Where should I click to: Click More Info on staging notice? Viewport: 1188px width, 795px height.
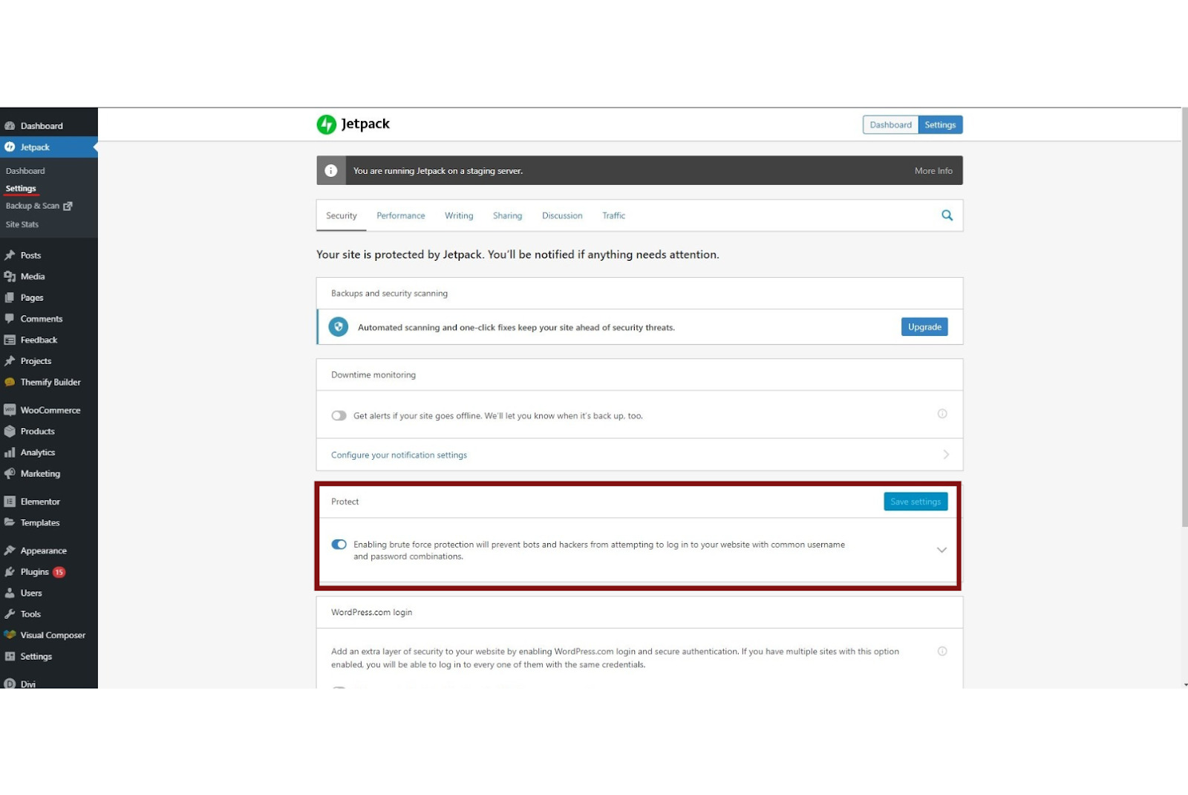pos(933,171)
